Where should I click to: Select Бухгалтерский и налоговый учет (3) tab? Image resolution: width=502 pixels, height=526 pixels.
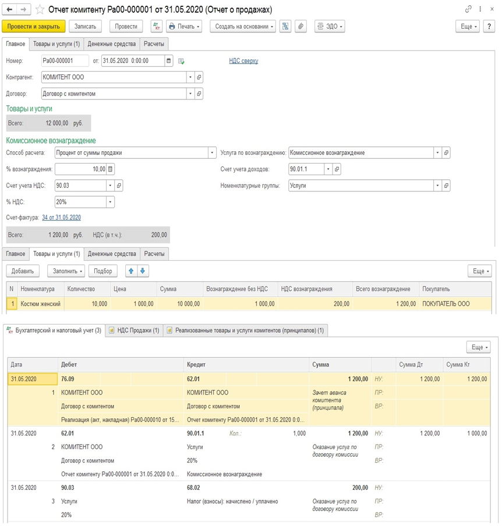54,330
